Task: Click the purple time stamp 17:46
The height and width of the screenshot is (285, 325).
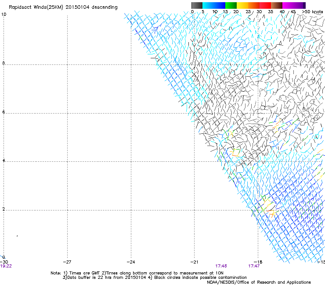Action: tap(221, 266)
